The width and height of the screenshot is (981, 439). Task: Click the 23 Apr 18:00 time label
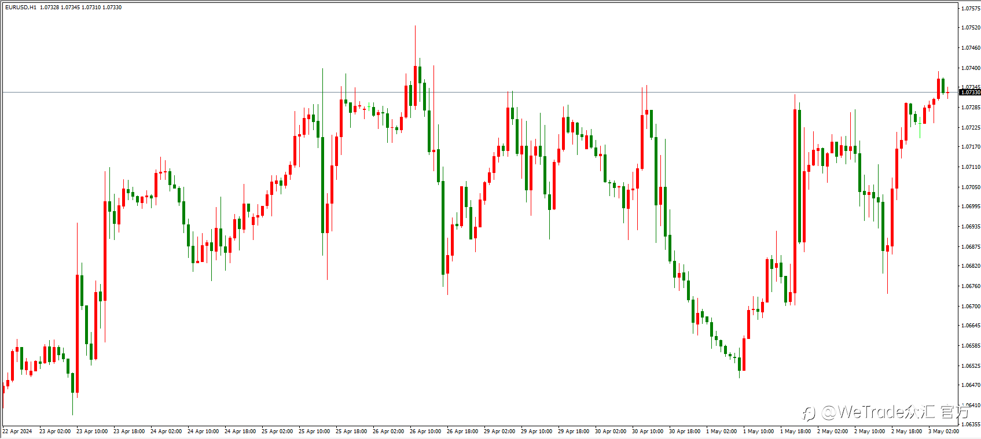(129, 431)
